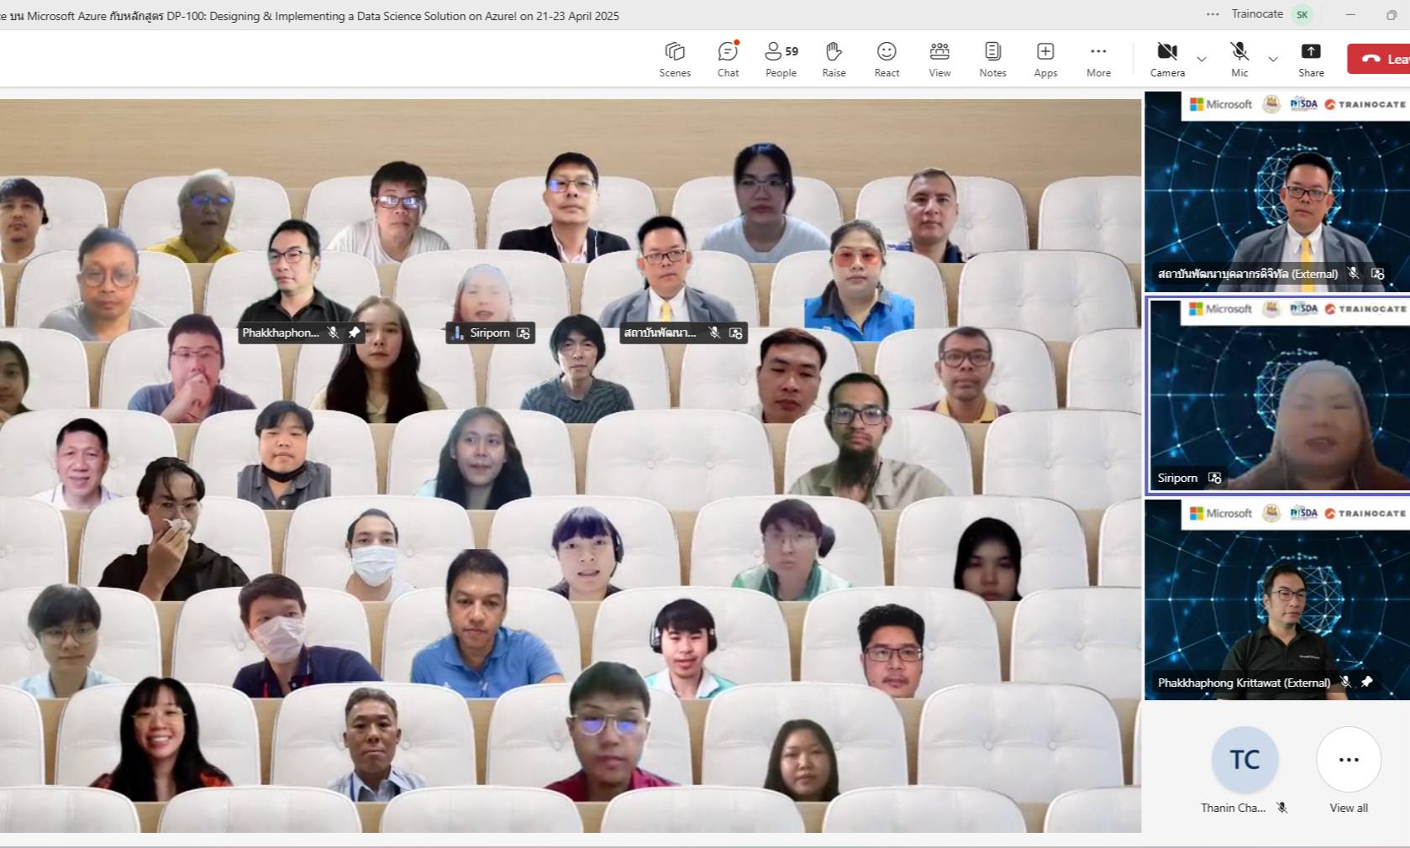Image resolution: width=1410 pixels, height=848 pixels.
Task: Open the meeting Chat panel
Action: (x=728, y=59)
